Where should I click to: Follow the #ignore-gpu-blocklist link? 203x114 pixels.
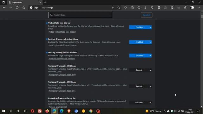[57, 107]
